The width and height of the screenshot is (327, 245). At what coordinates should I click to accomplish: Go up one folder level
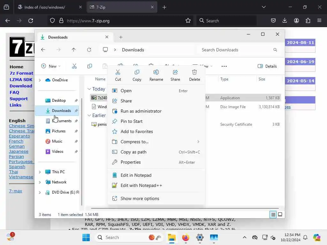point(74,50)
